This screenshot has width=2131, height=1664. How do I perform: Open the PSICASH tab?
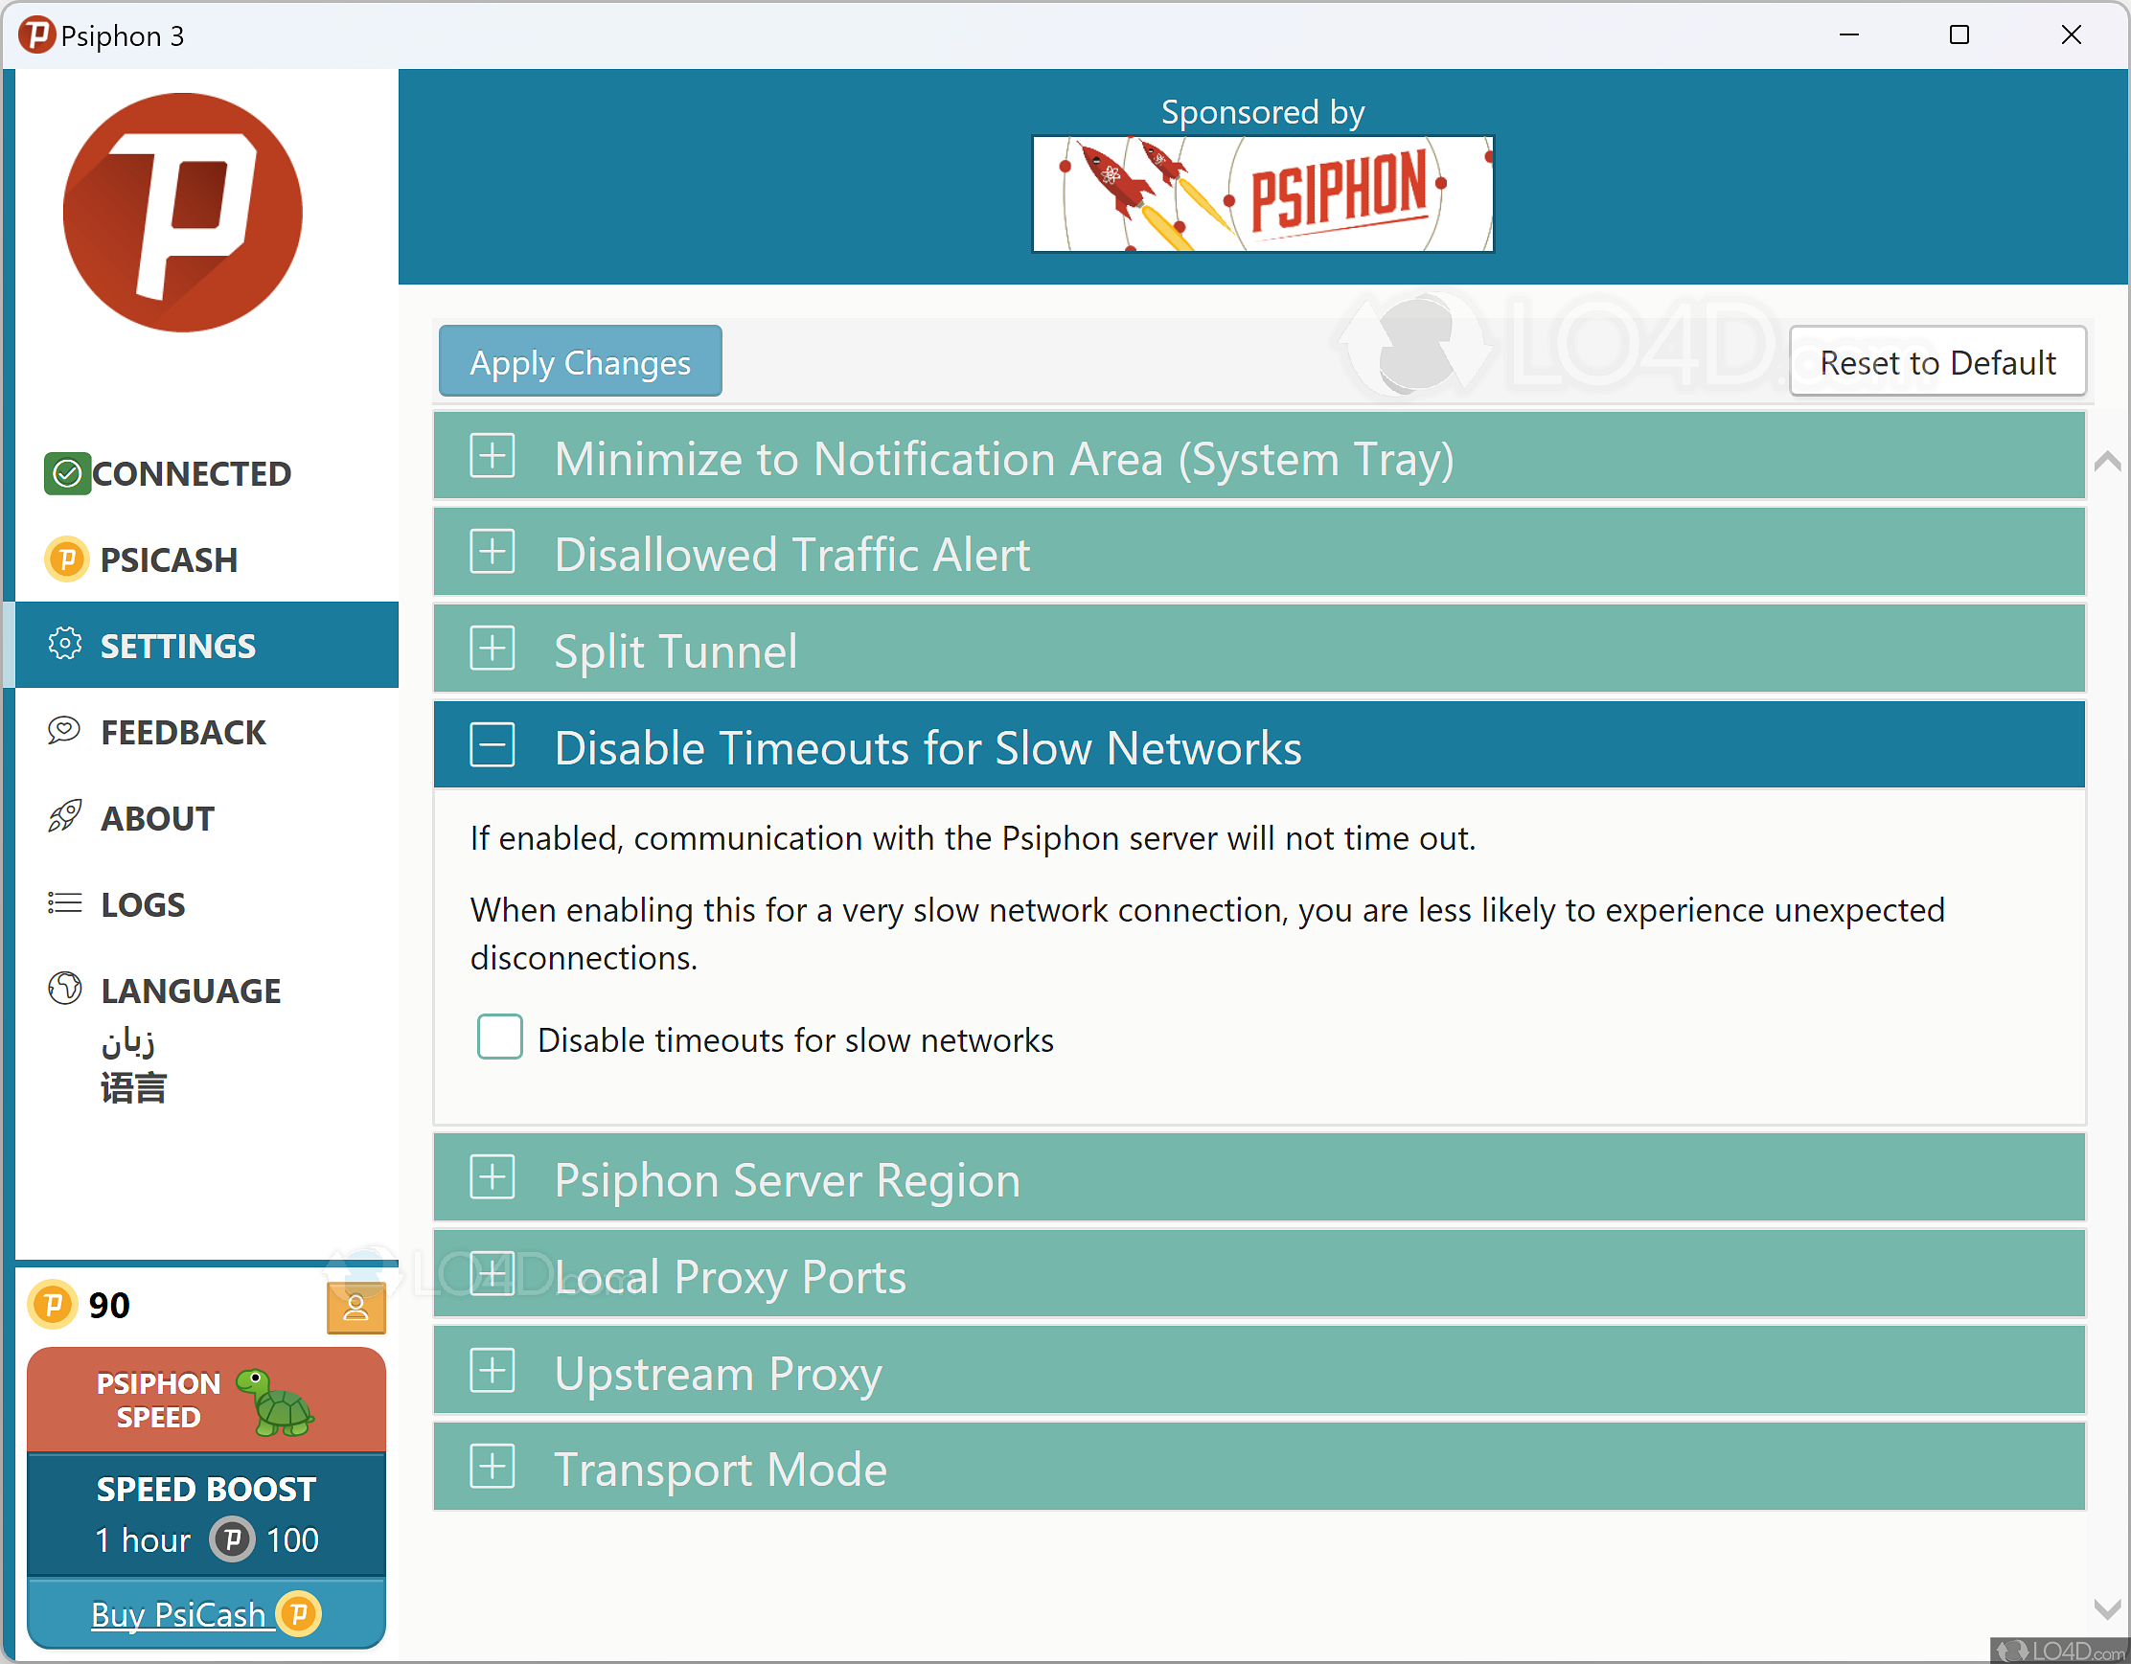point(168,559)
